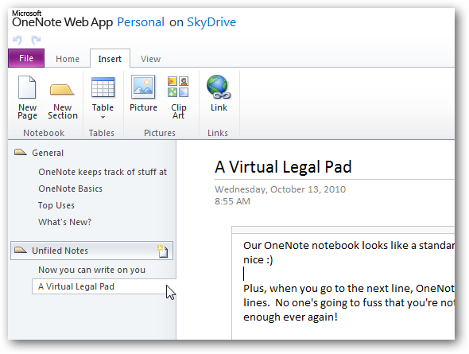Open the OneNote Basics page
The height and width of the screenshot is (354, 469).
pos(70,189)
